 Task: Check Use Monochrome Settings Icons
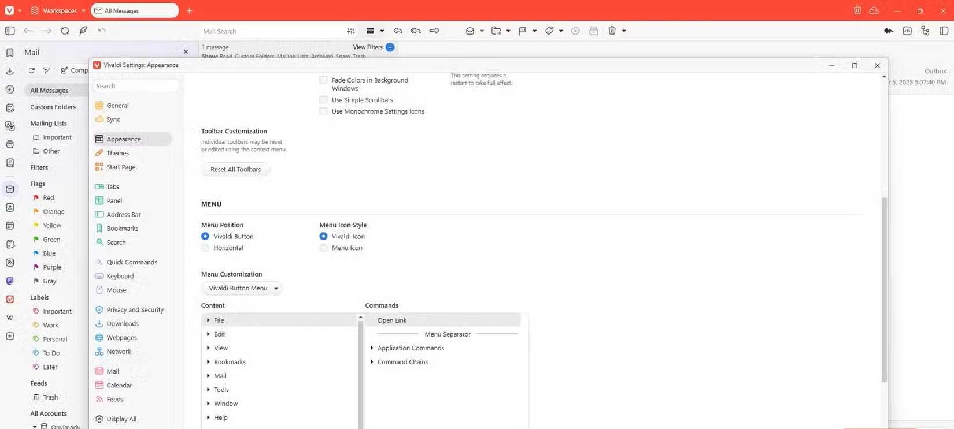click(324, 111)
